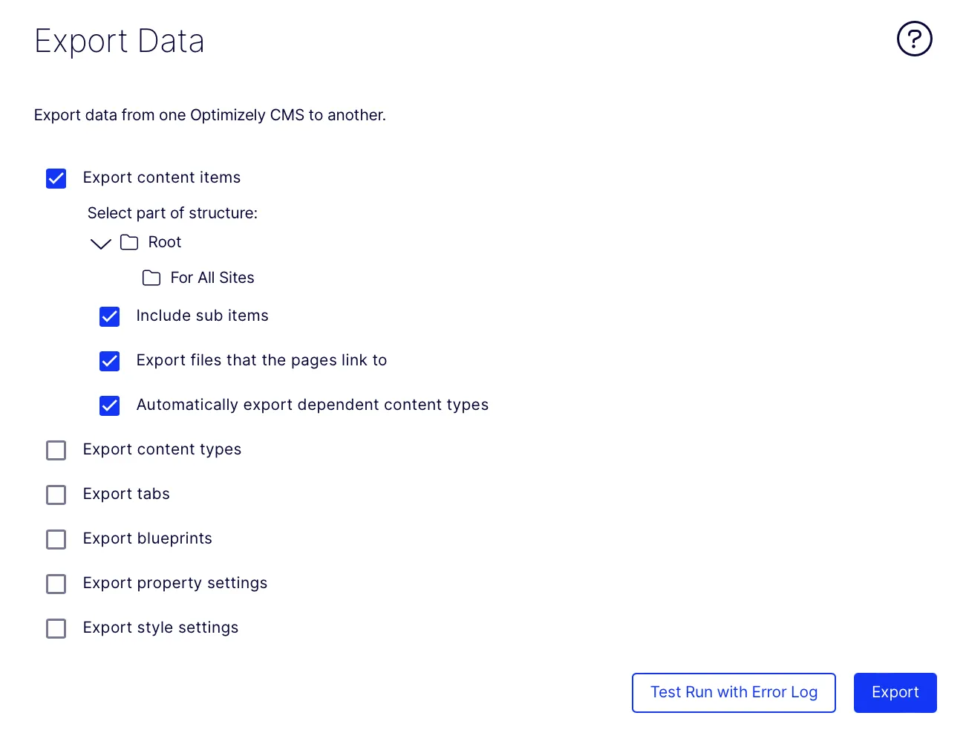Click the Export Data heading
The width and height of the screenshot is (966, 730).
(120, 41)
